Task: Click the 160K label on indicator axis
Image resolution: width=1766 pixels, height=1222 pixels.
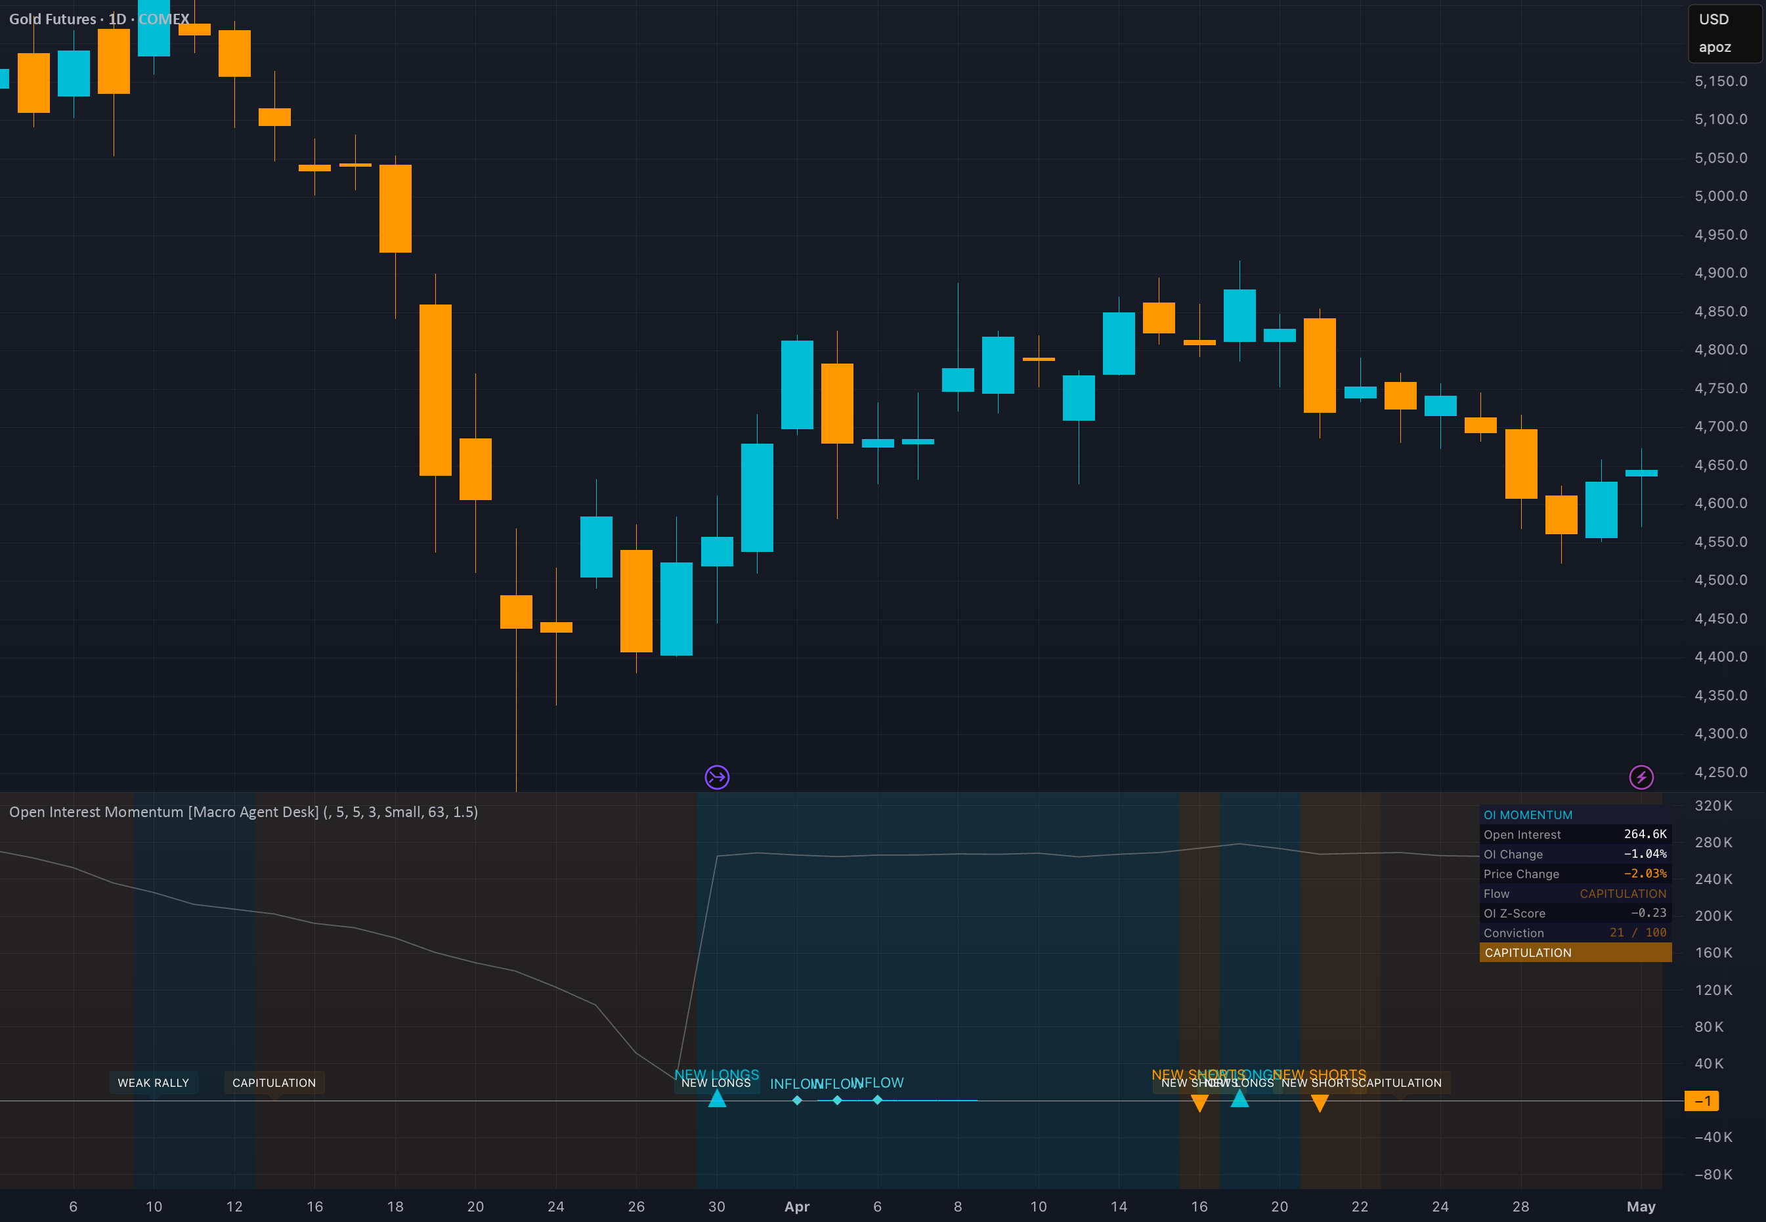Action: (1713, 952)
